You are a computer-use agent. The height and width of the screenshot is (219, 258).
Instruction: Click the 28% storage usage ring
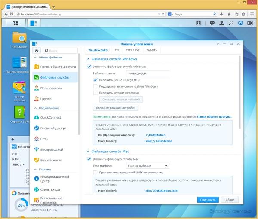pyautogui.click(x=21, y=205)
